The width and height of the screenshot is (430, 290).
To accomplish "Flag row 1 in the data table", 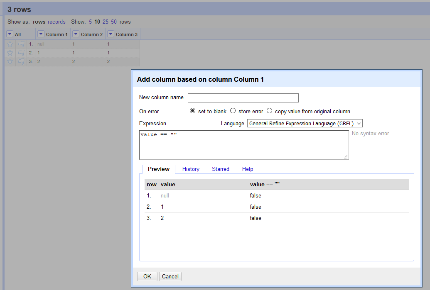I will tap(21, 44).
